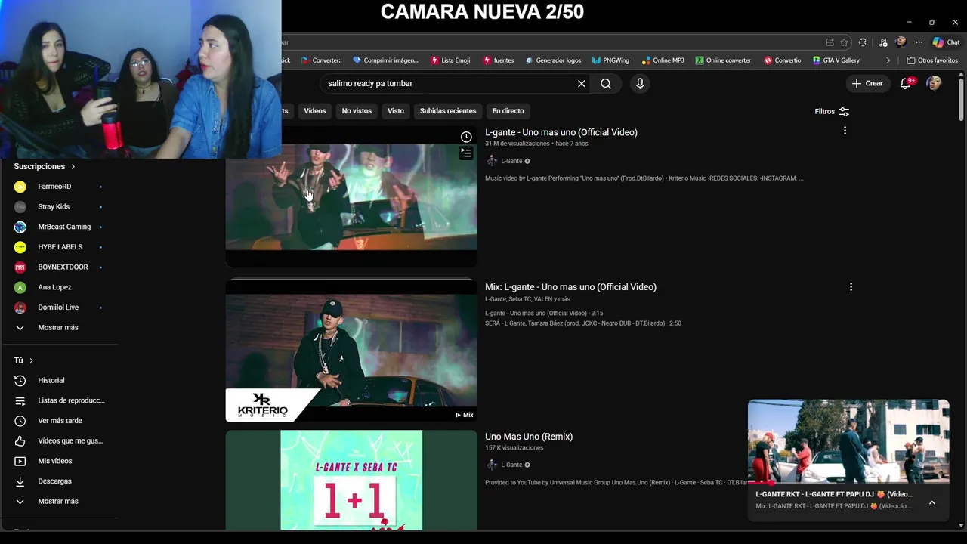This screenshot has height=544, width=967.
Task: Open the Filtros search filters
Action: [832, 111]
